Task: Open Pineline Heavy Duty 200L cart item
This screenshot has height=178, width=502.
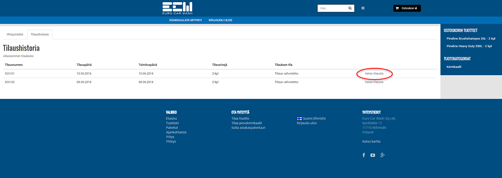Action: pos(469,46)
